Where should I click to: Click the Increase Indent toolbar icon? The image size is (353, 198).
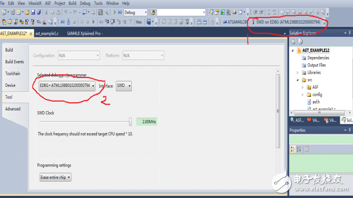click(261, 12)
